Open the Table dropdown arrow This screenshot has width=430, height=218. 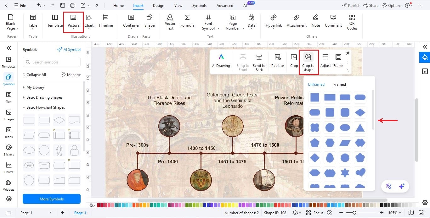click(33, 29)
